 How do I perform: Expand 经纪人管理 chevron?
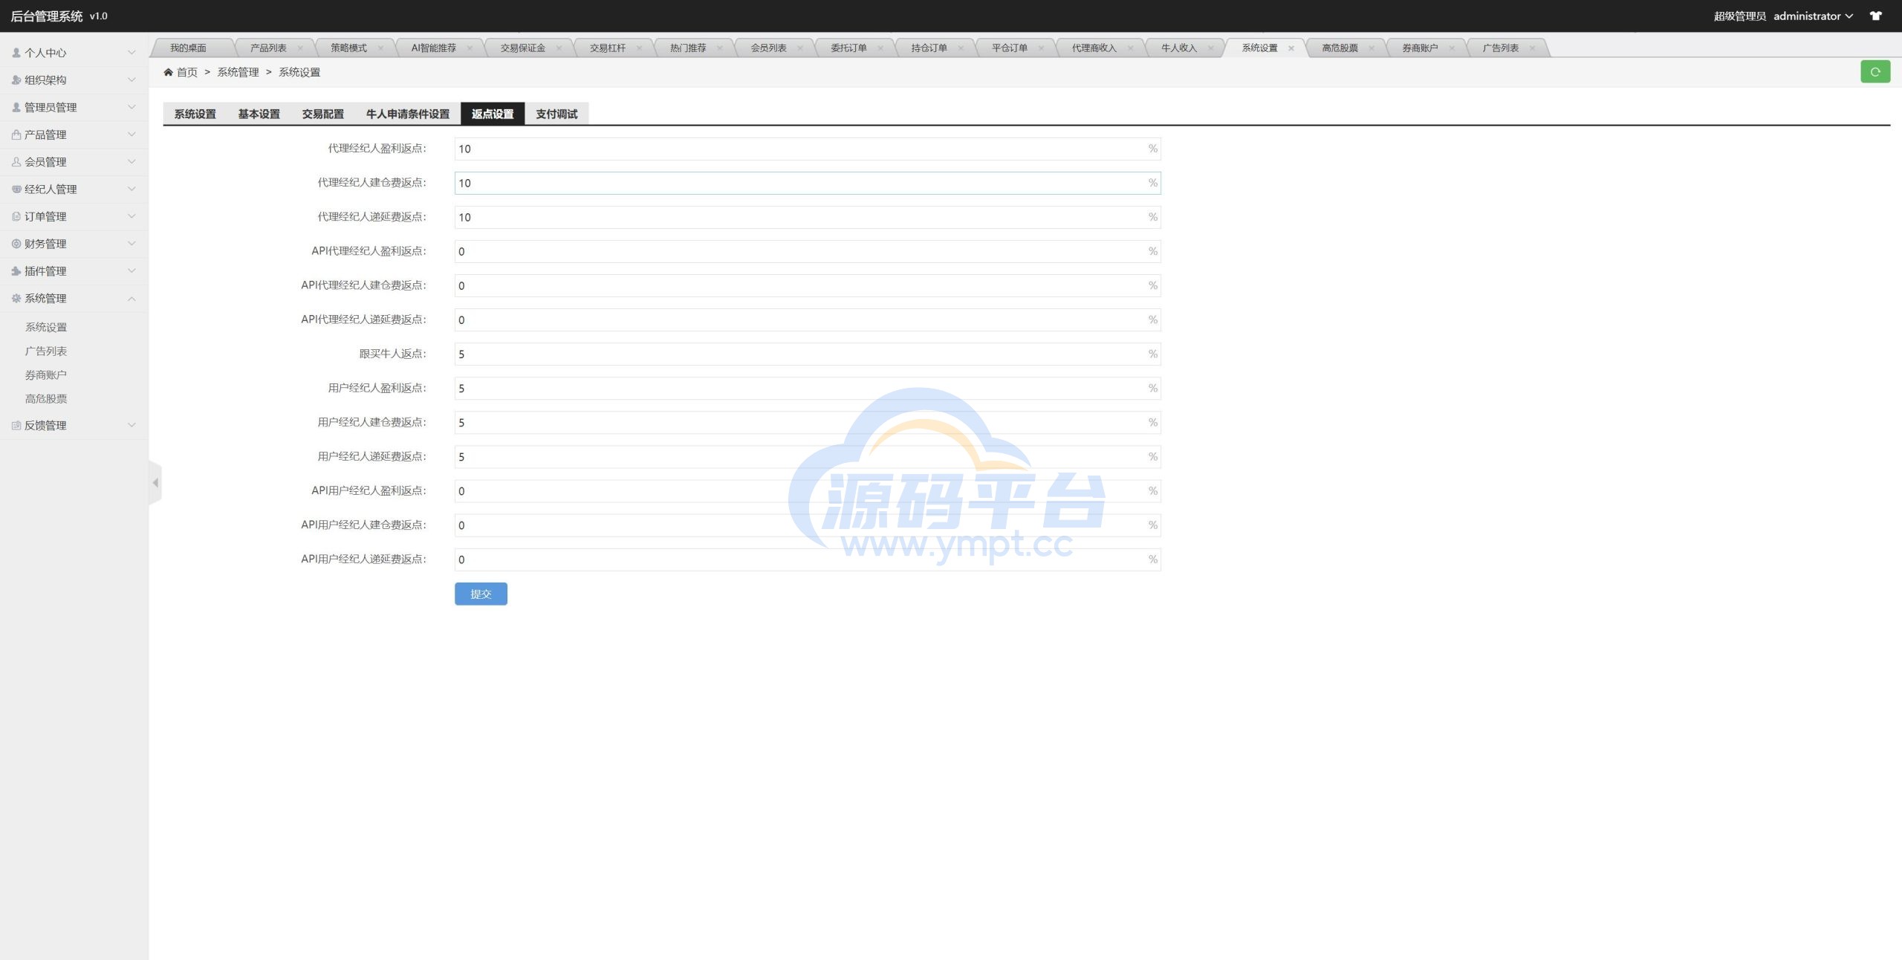132,189
